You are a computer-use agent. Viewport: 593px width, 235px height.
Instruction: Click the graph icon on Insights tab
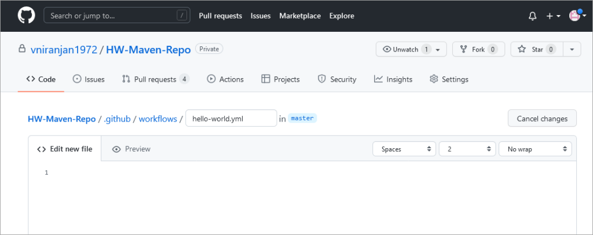(x=378, y=79)
